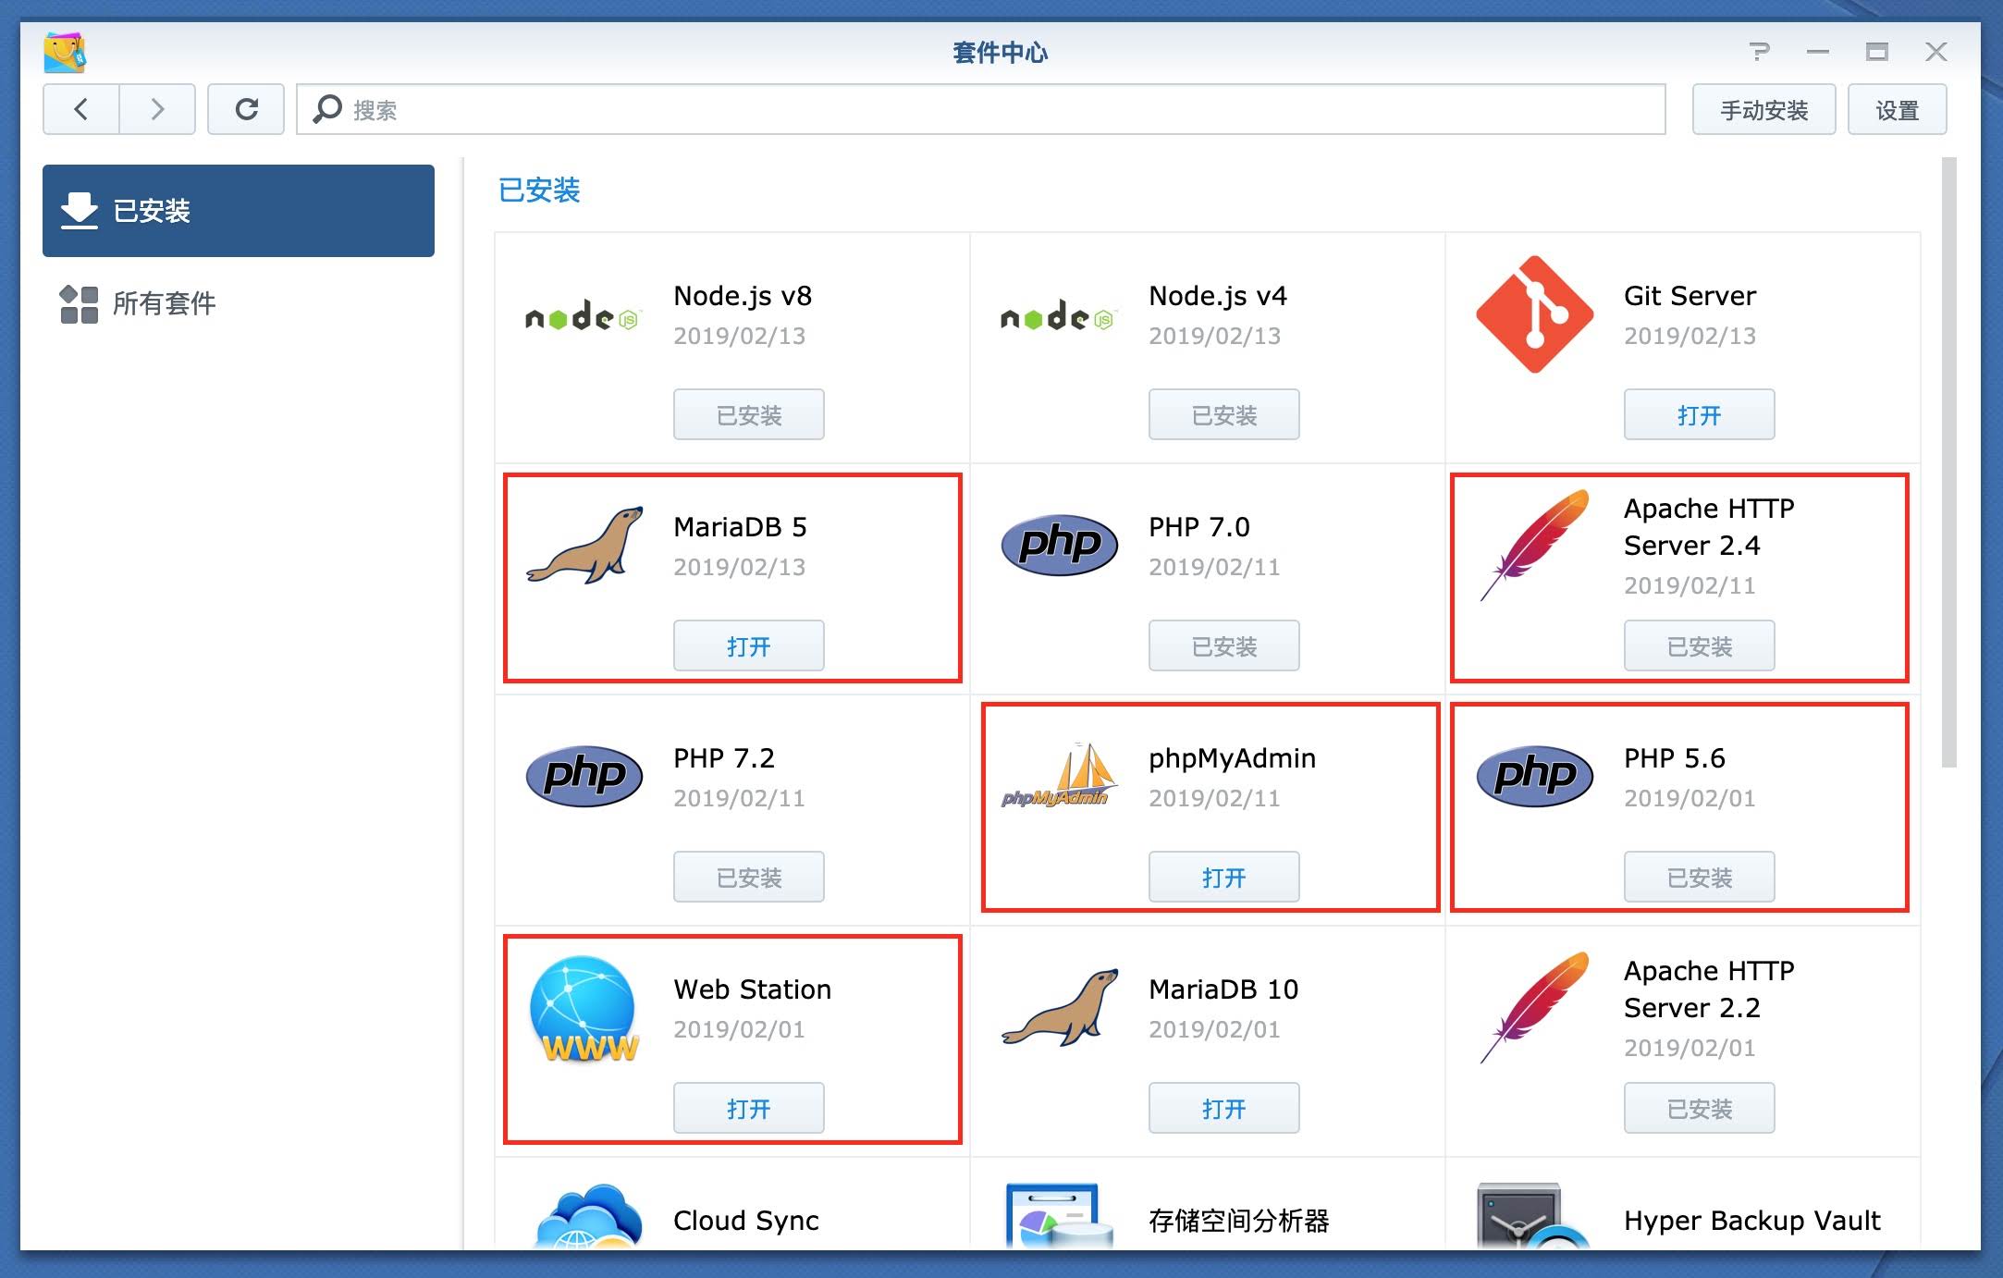The image size is (2003, 1278).
Task: Click the 已安装 section heading
Action: click(x=539, y=190)
